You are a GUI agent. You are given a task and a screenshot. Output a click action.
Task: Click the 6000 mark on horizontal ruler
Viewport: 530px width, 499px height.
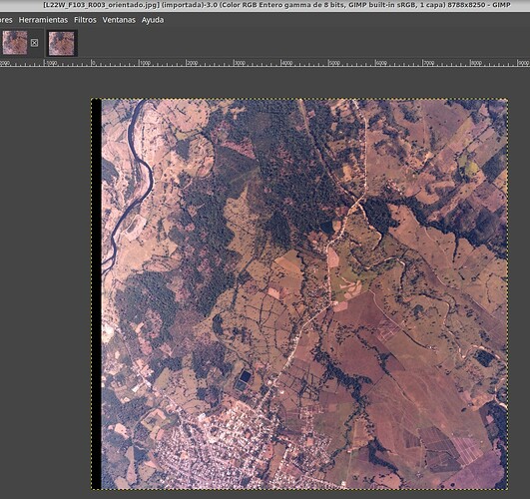[x=381, y=63]
